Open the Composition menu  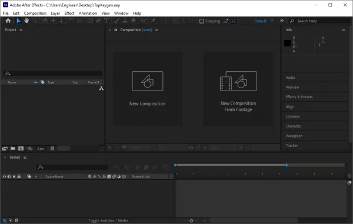click(35, 13)
